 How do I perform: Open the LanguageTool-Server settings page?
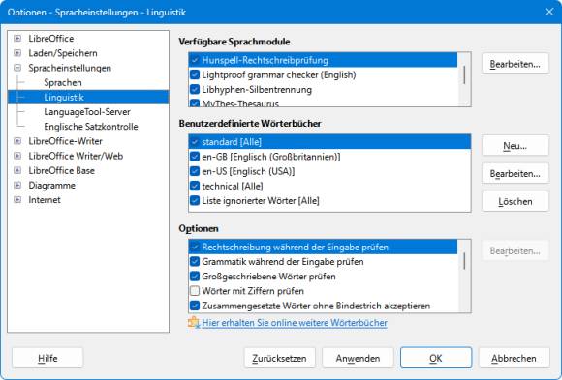coord(87,111)
